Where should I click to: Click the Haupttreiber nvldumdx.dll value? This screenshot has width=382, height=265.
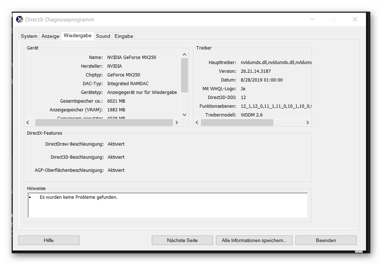click(276, 63)
